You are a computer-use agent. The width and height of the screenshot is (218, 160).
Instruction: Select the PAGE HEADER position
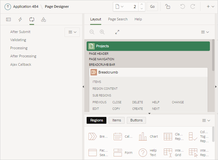[99, 53]
